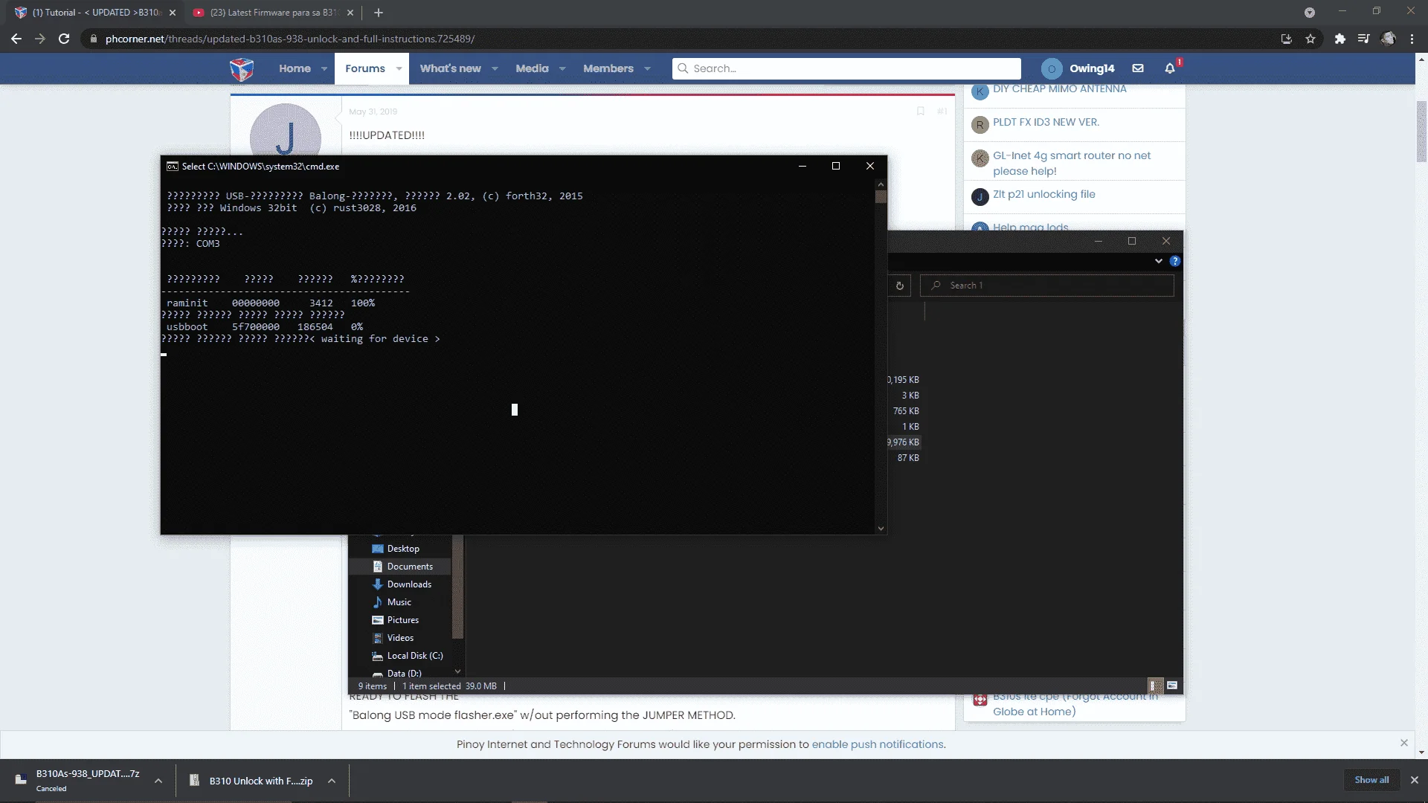Viewport: 1428px width, 803px height.
Task: Open the PLDT FX ID3 poster avatar
Action: (980, 125)
